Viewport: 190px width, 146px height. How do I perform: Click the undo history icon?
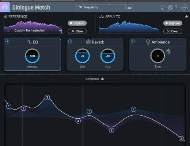163,7
